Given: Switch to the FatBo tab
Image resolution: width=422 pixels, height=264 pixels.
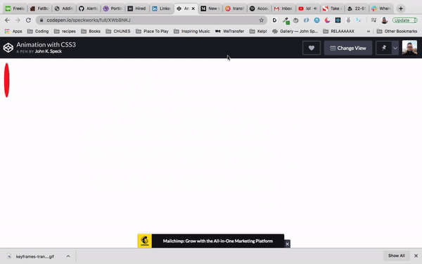Looking at the screenshot, I should coord(39,8).
